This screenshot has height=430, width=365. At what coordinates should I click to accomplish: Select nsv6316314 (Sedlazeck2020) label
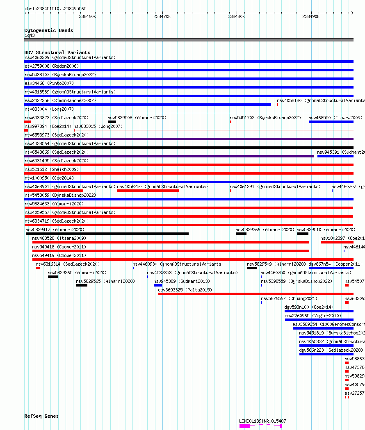tap(68, 264)
